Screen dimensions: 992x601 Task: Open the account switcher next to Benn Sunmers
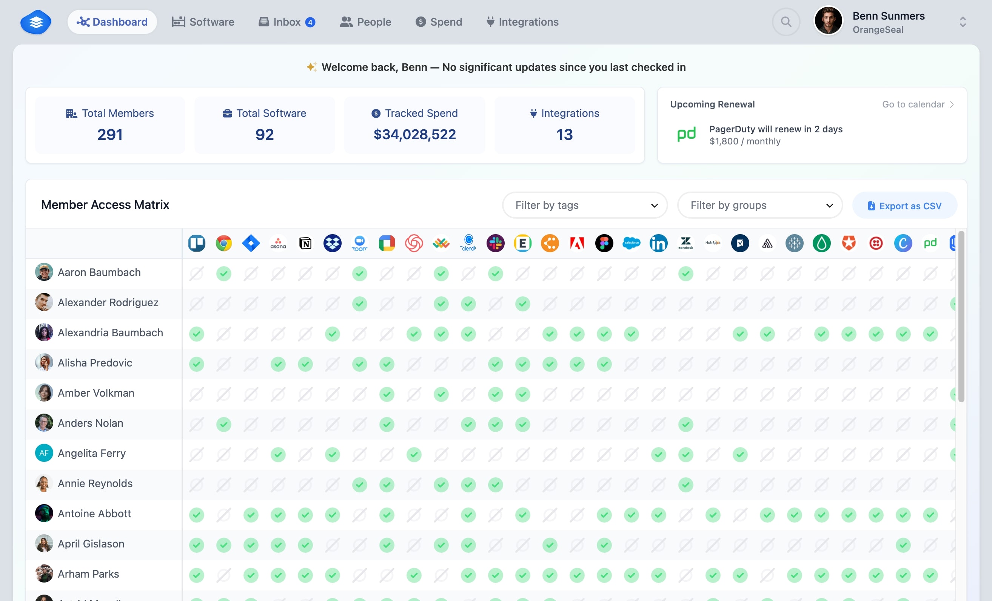pos(963,22)
